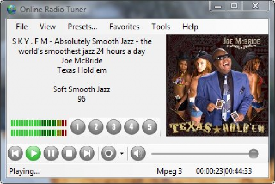Skip to the next station
Viewport: 275px width, 184px height.
[x=87, y=153]
